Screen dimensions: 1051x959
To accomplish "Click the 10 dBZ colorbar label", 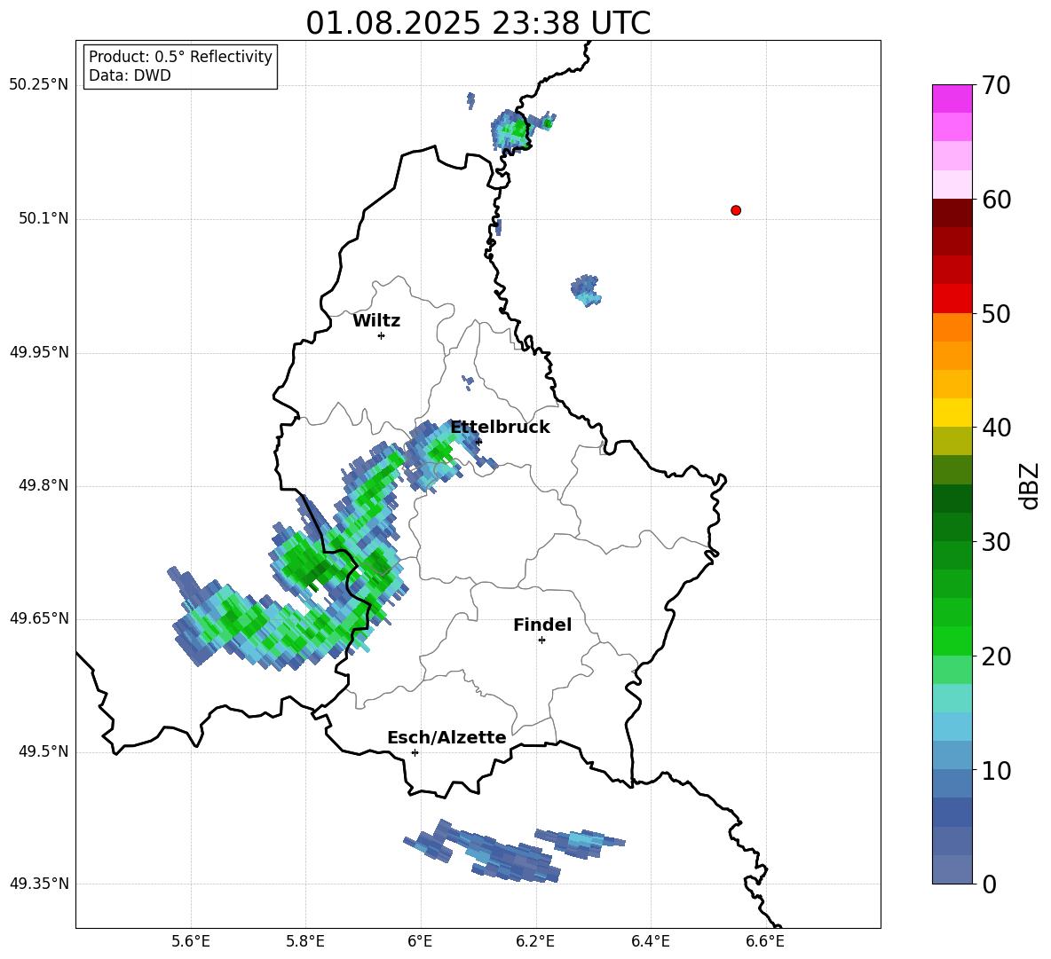I will point(996,770).
